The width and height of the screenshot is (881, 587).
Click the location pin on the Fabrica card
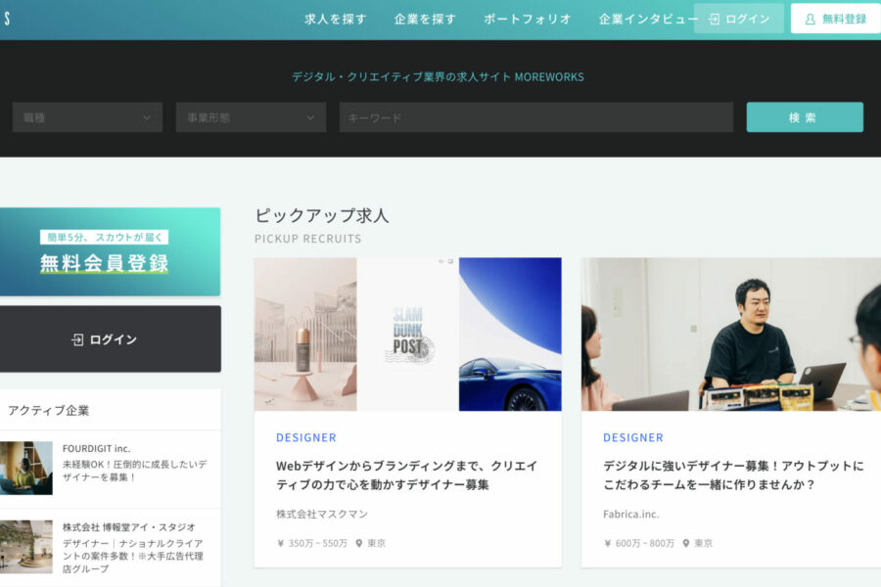point(686,543)
